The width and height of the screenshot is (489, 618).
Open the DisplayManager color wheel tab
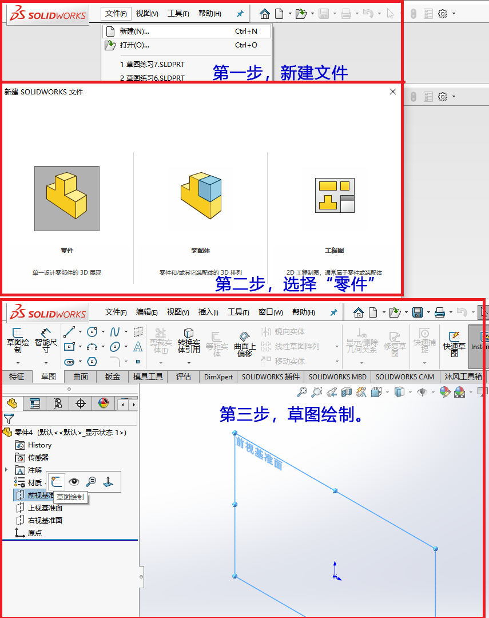tap(103, 403)
